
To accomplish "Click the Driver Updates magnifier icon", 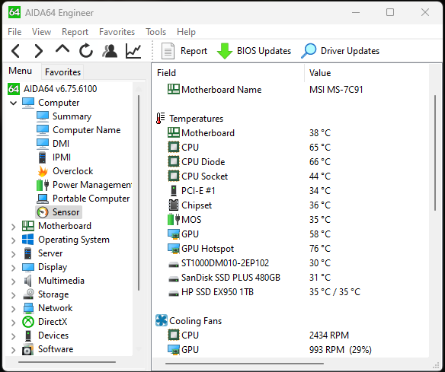I will click(309, 51).
